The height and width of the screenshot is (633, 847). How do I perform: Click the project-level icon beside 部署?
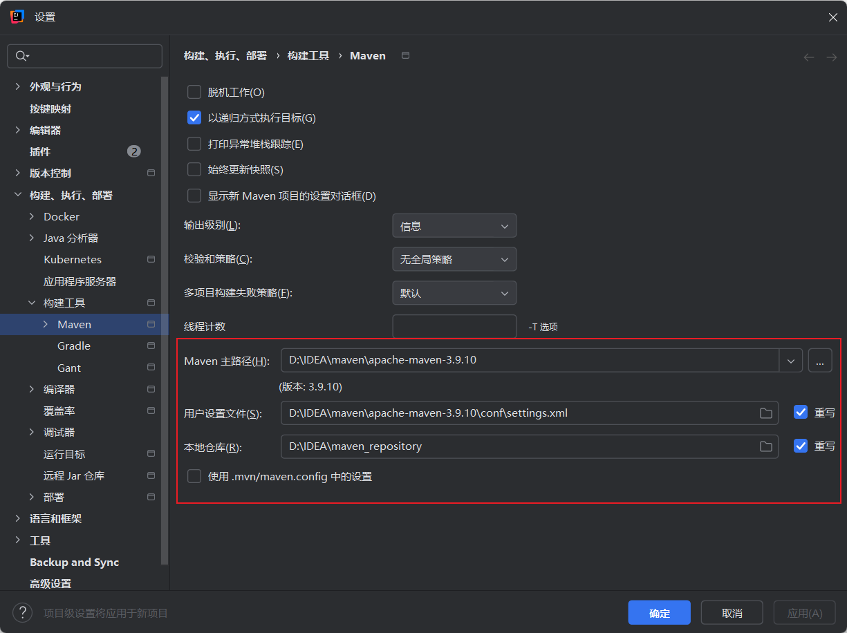151,497
